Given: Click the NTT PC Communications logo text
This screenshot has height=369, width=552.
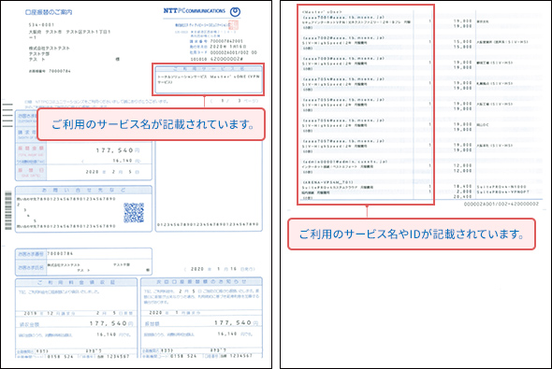Looking at the screenshot, I should point(194,11).
